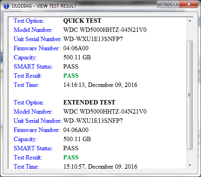Click the DLGDIAG info icon in title bar
Image resolution: width=201 pixels, height=177 pixels.
[6, 6]
